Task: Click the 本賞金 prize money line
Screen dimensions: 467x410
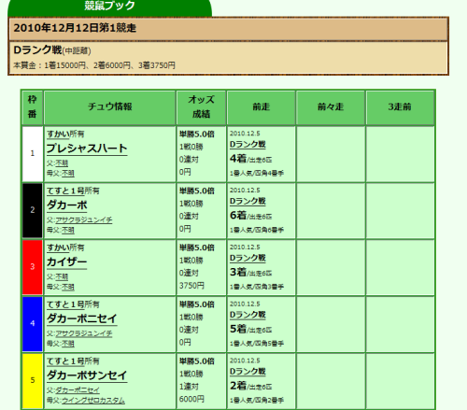Action: point(94,65)
